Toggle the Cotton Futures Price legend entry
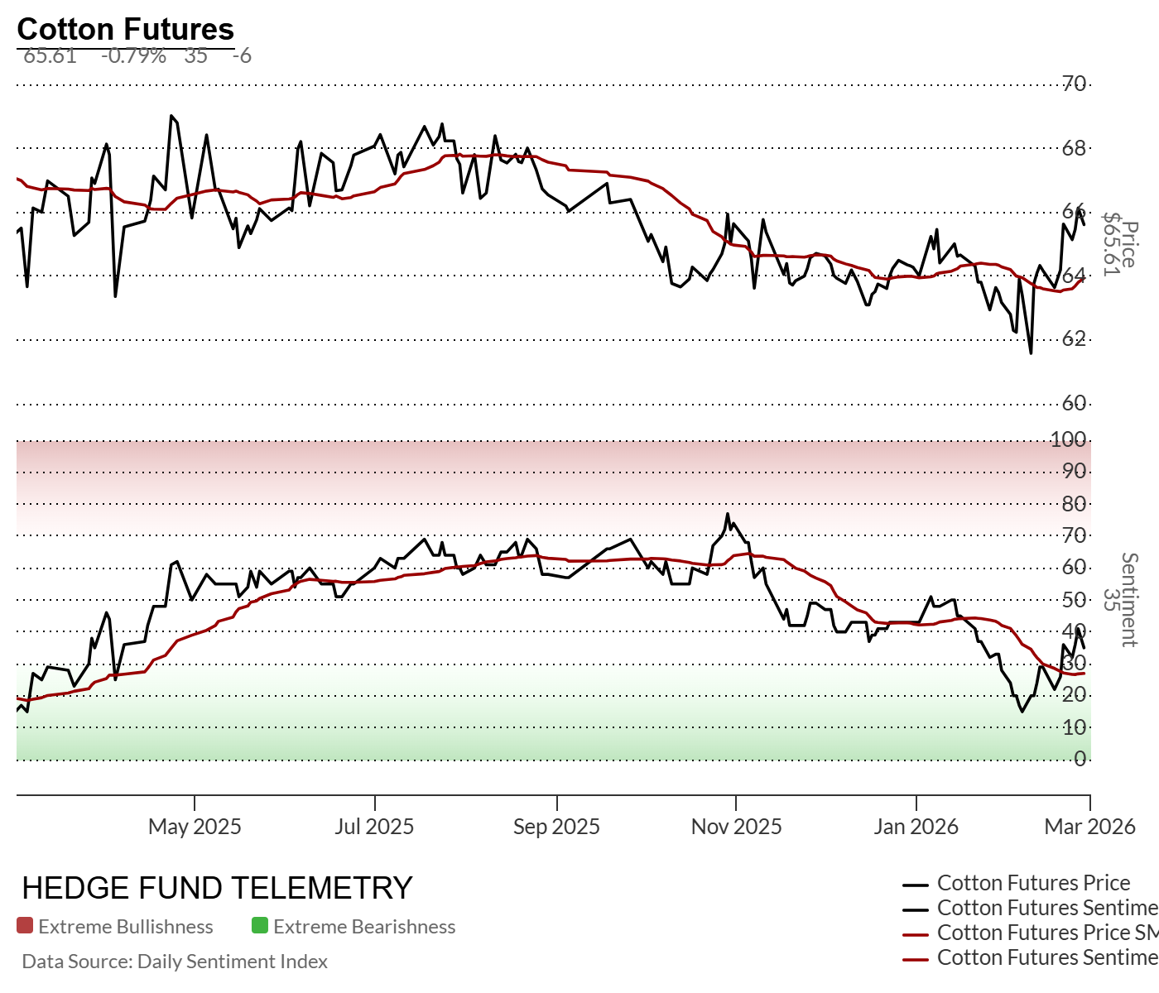 coord(1033,883)
